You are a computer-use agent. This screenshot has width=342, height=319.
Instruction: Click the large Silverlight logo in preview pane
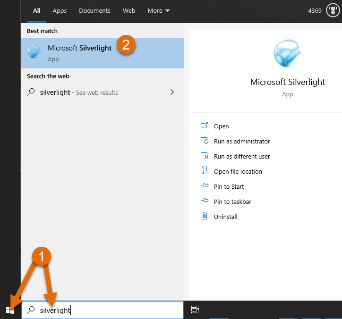(287, 53)
